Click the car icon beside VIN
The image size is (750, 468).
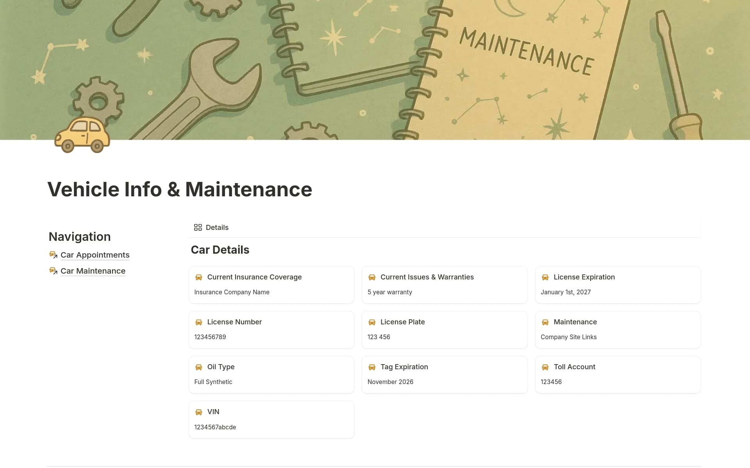coord(199,412)
